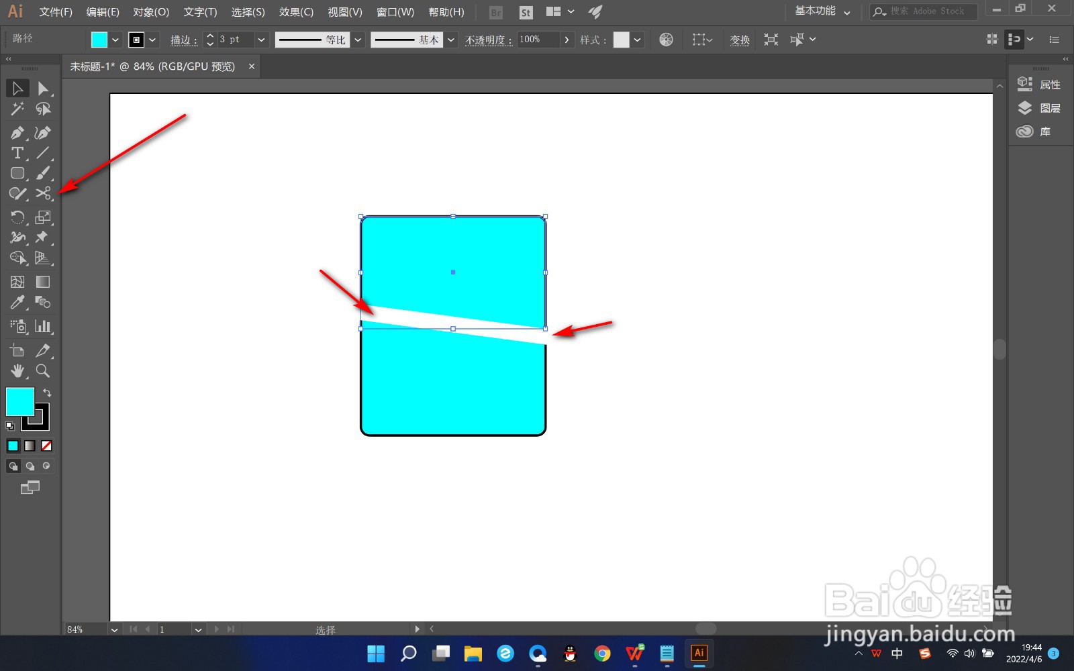Click the 变换 link in control bar
Viewport: 1074px width, 671px height.
(x=740, y=40)
